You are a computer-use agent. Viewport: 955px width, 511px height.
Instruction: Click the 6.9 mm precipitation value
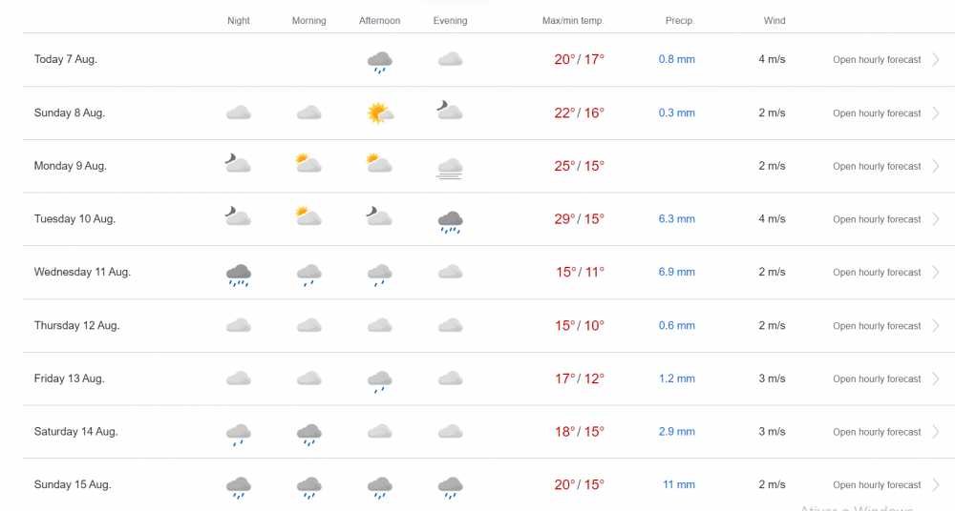point(677,273)
